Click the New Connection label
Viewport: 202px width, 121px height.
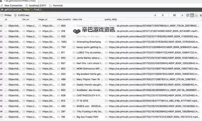point(13,5)
